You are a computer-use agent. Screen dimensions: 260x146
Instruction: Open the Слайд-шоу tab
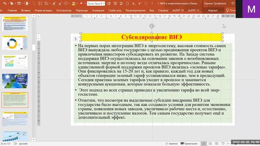(115, 11)
